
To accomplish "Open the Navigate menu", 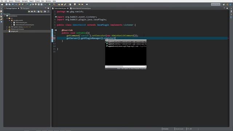I will point(25,1).
